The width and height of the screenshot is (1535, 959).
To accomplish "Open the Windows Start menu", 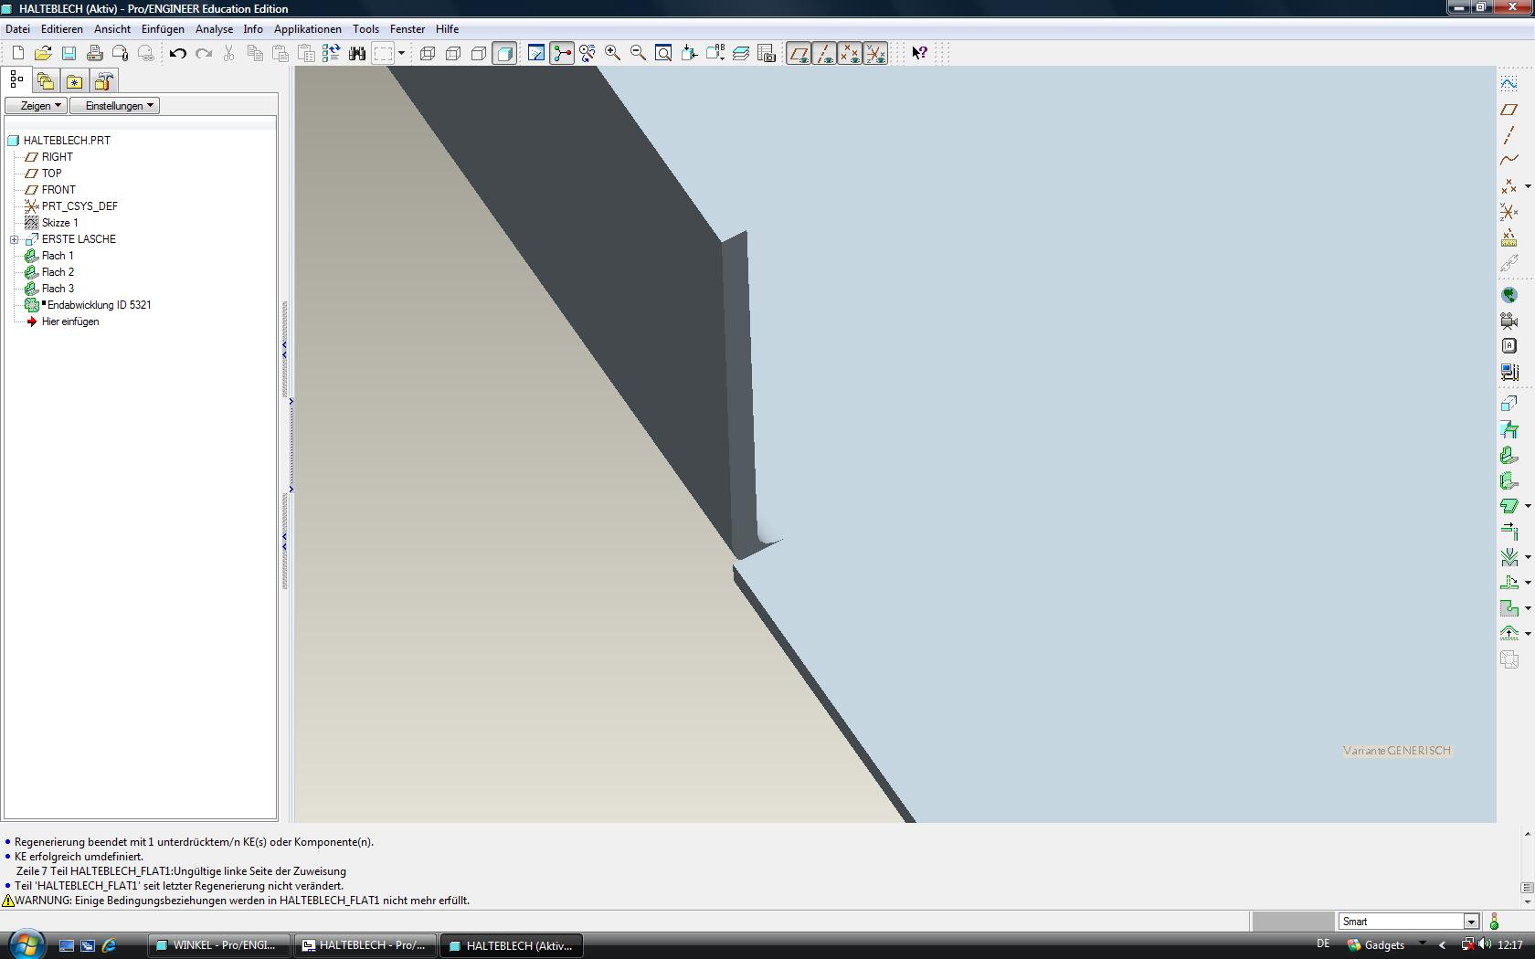I will pyautogui.click(x=25, y=944).
